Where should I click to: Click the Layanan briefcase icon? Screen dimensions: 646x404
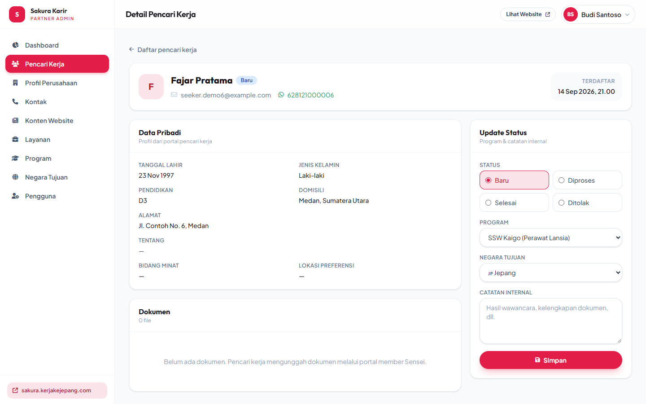[x=15, y=139]
